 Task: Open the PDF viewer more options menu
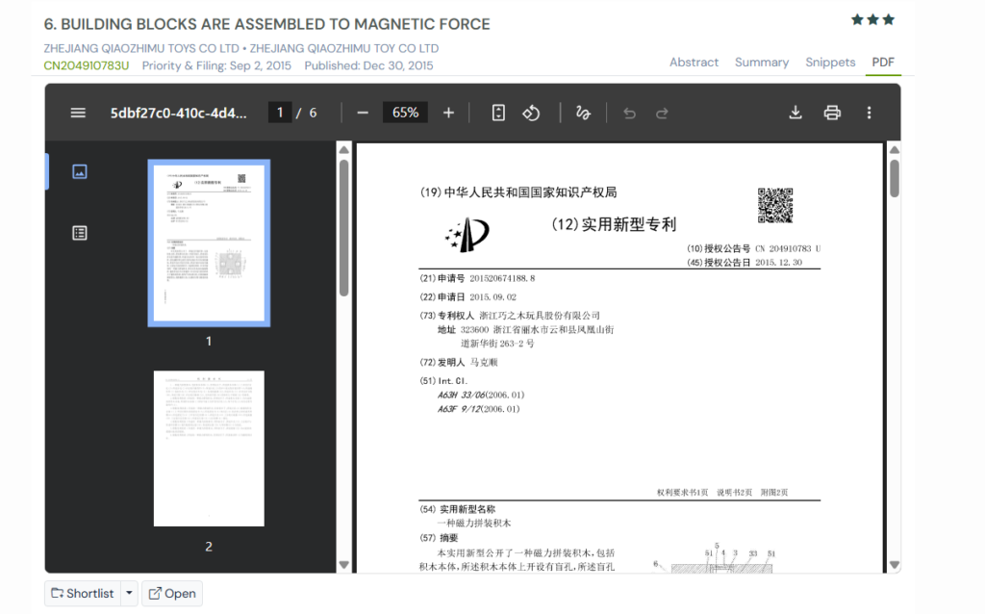point(868,113)
